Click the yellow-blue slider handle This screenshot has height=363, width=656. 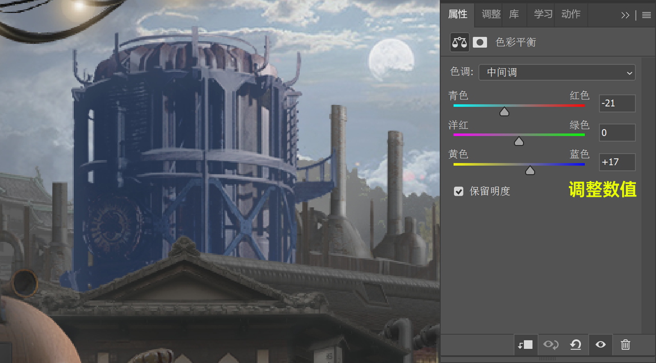530,170
